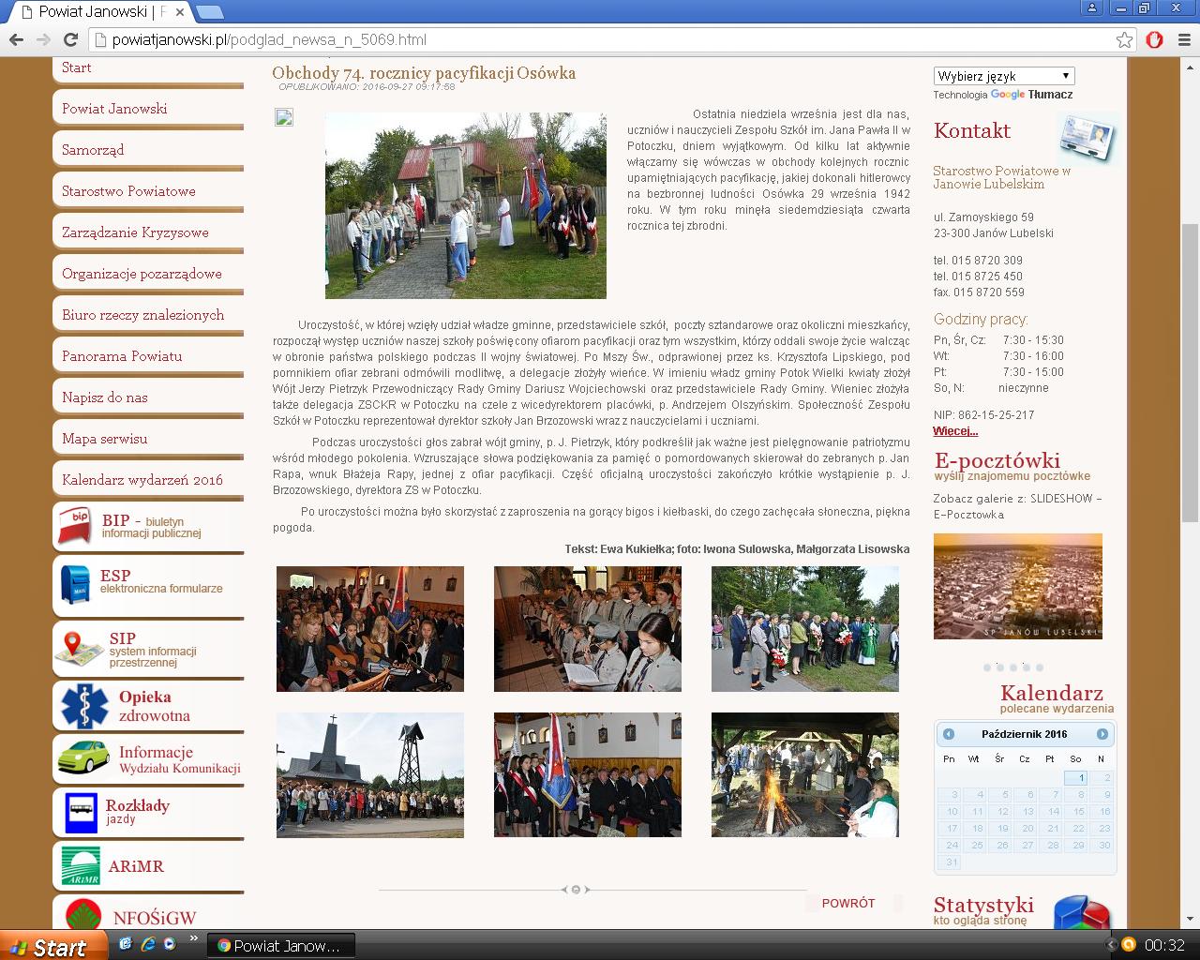Click the POWRÓT back link
1200x960 pixels.
tap(847, 903)
